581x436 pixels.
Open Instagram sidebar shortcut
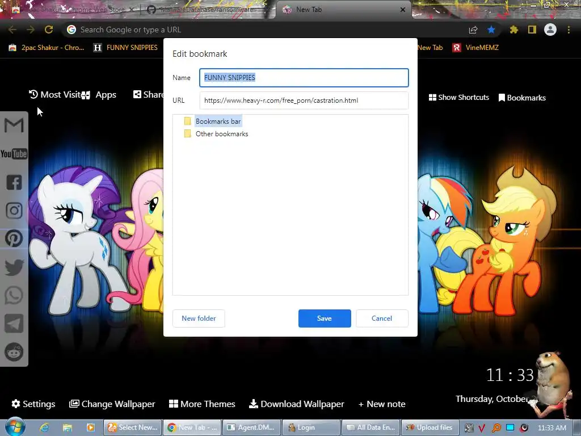point(14,211)
